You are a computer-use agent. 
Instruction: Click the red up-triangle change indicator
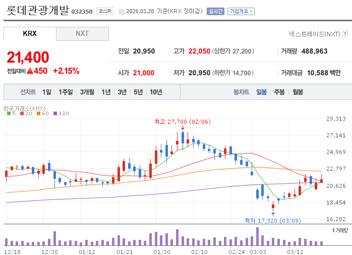(30, 71)
